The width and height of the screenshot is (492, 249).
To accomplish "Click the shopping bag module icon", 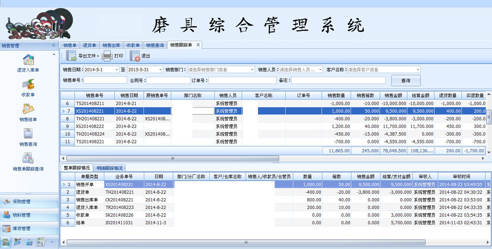I will click(29, 242).
